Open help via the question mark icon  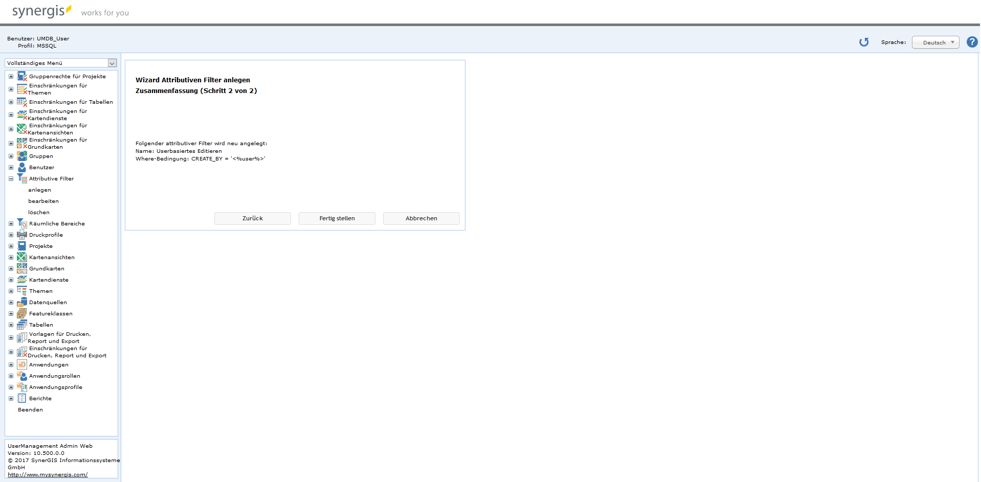point(972,42)
